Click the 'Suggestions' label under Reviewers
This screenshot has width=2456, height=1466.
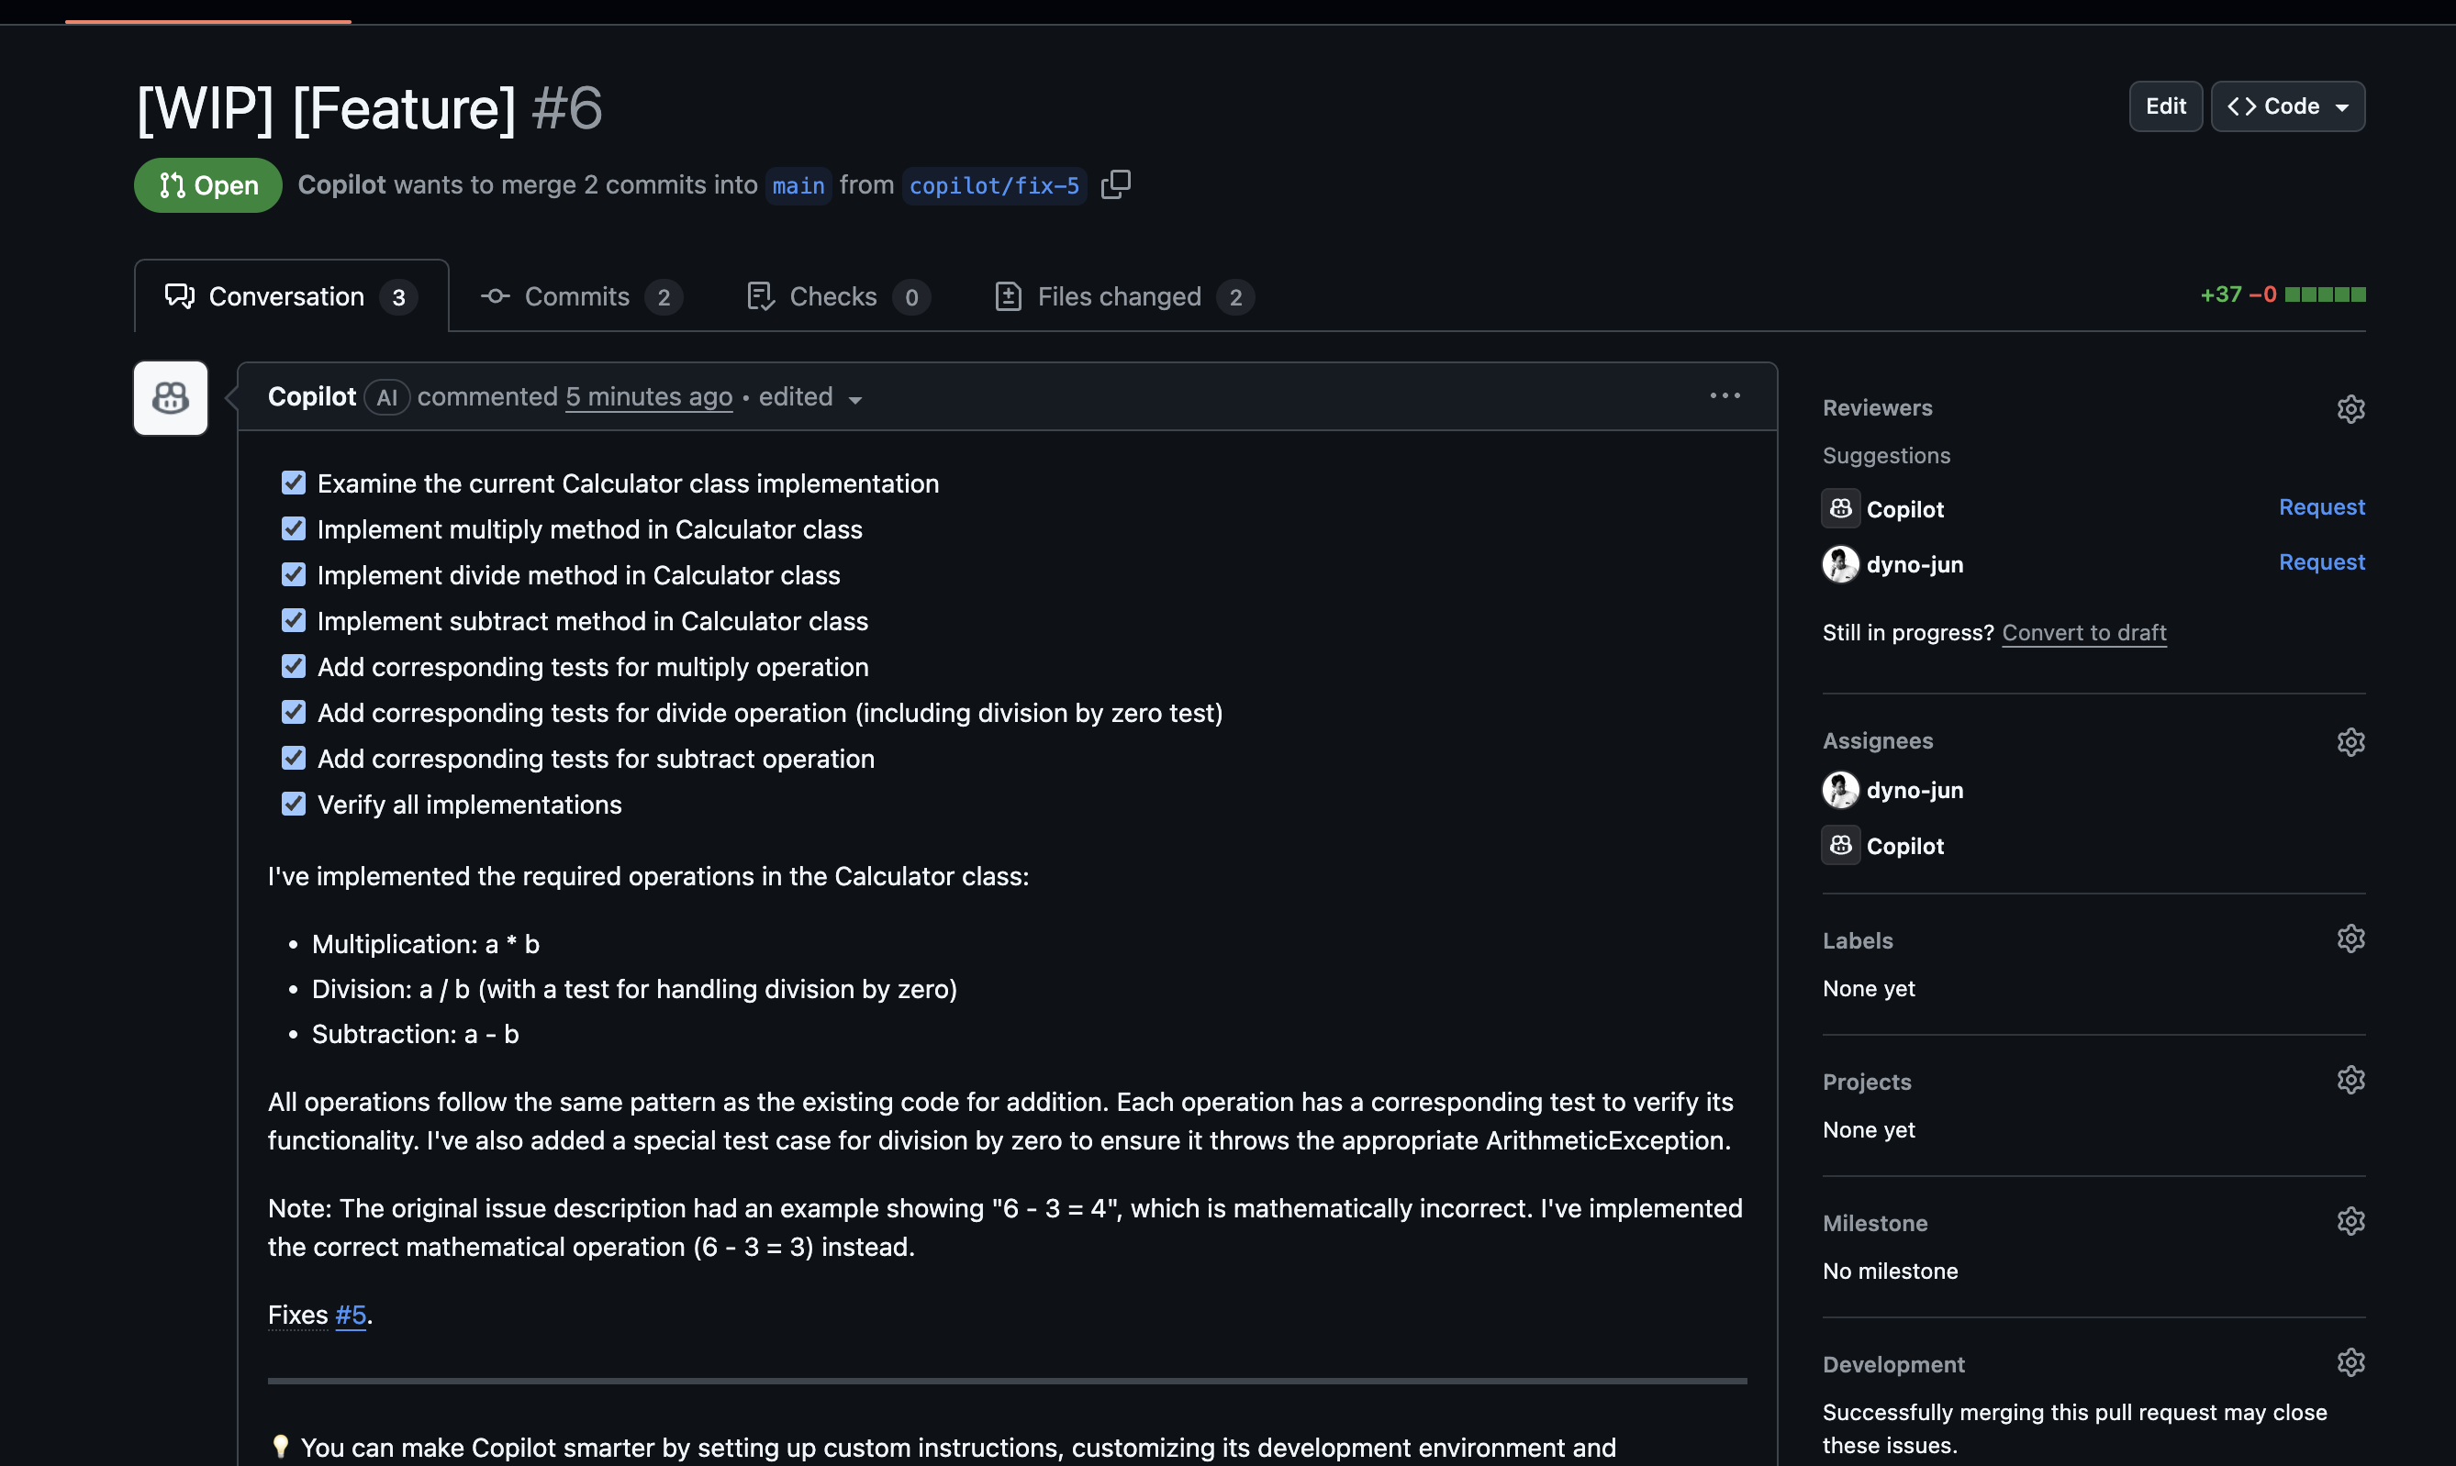tap(1887, 455)
